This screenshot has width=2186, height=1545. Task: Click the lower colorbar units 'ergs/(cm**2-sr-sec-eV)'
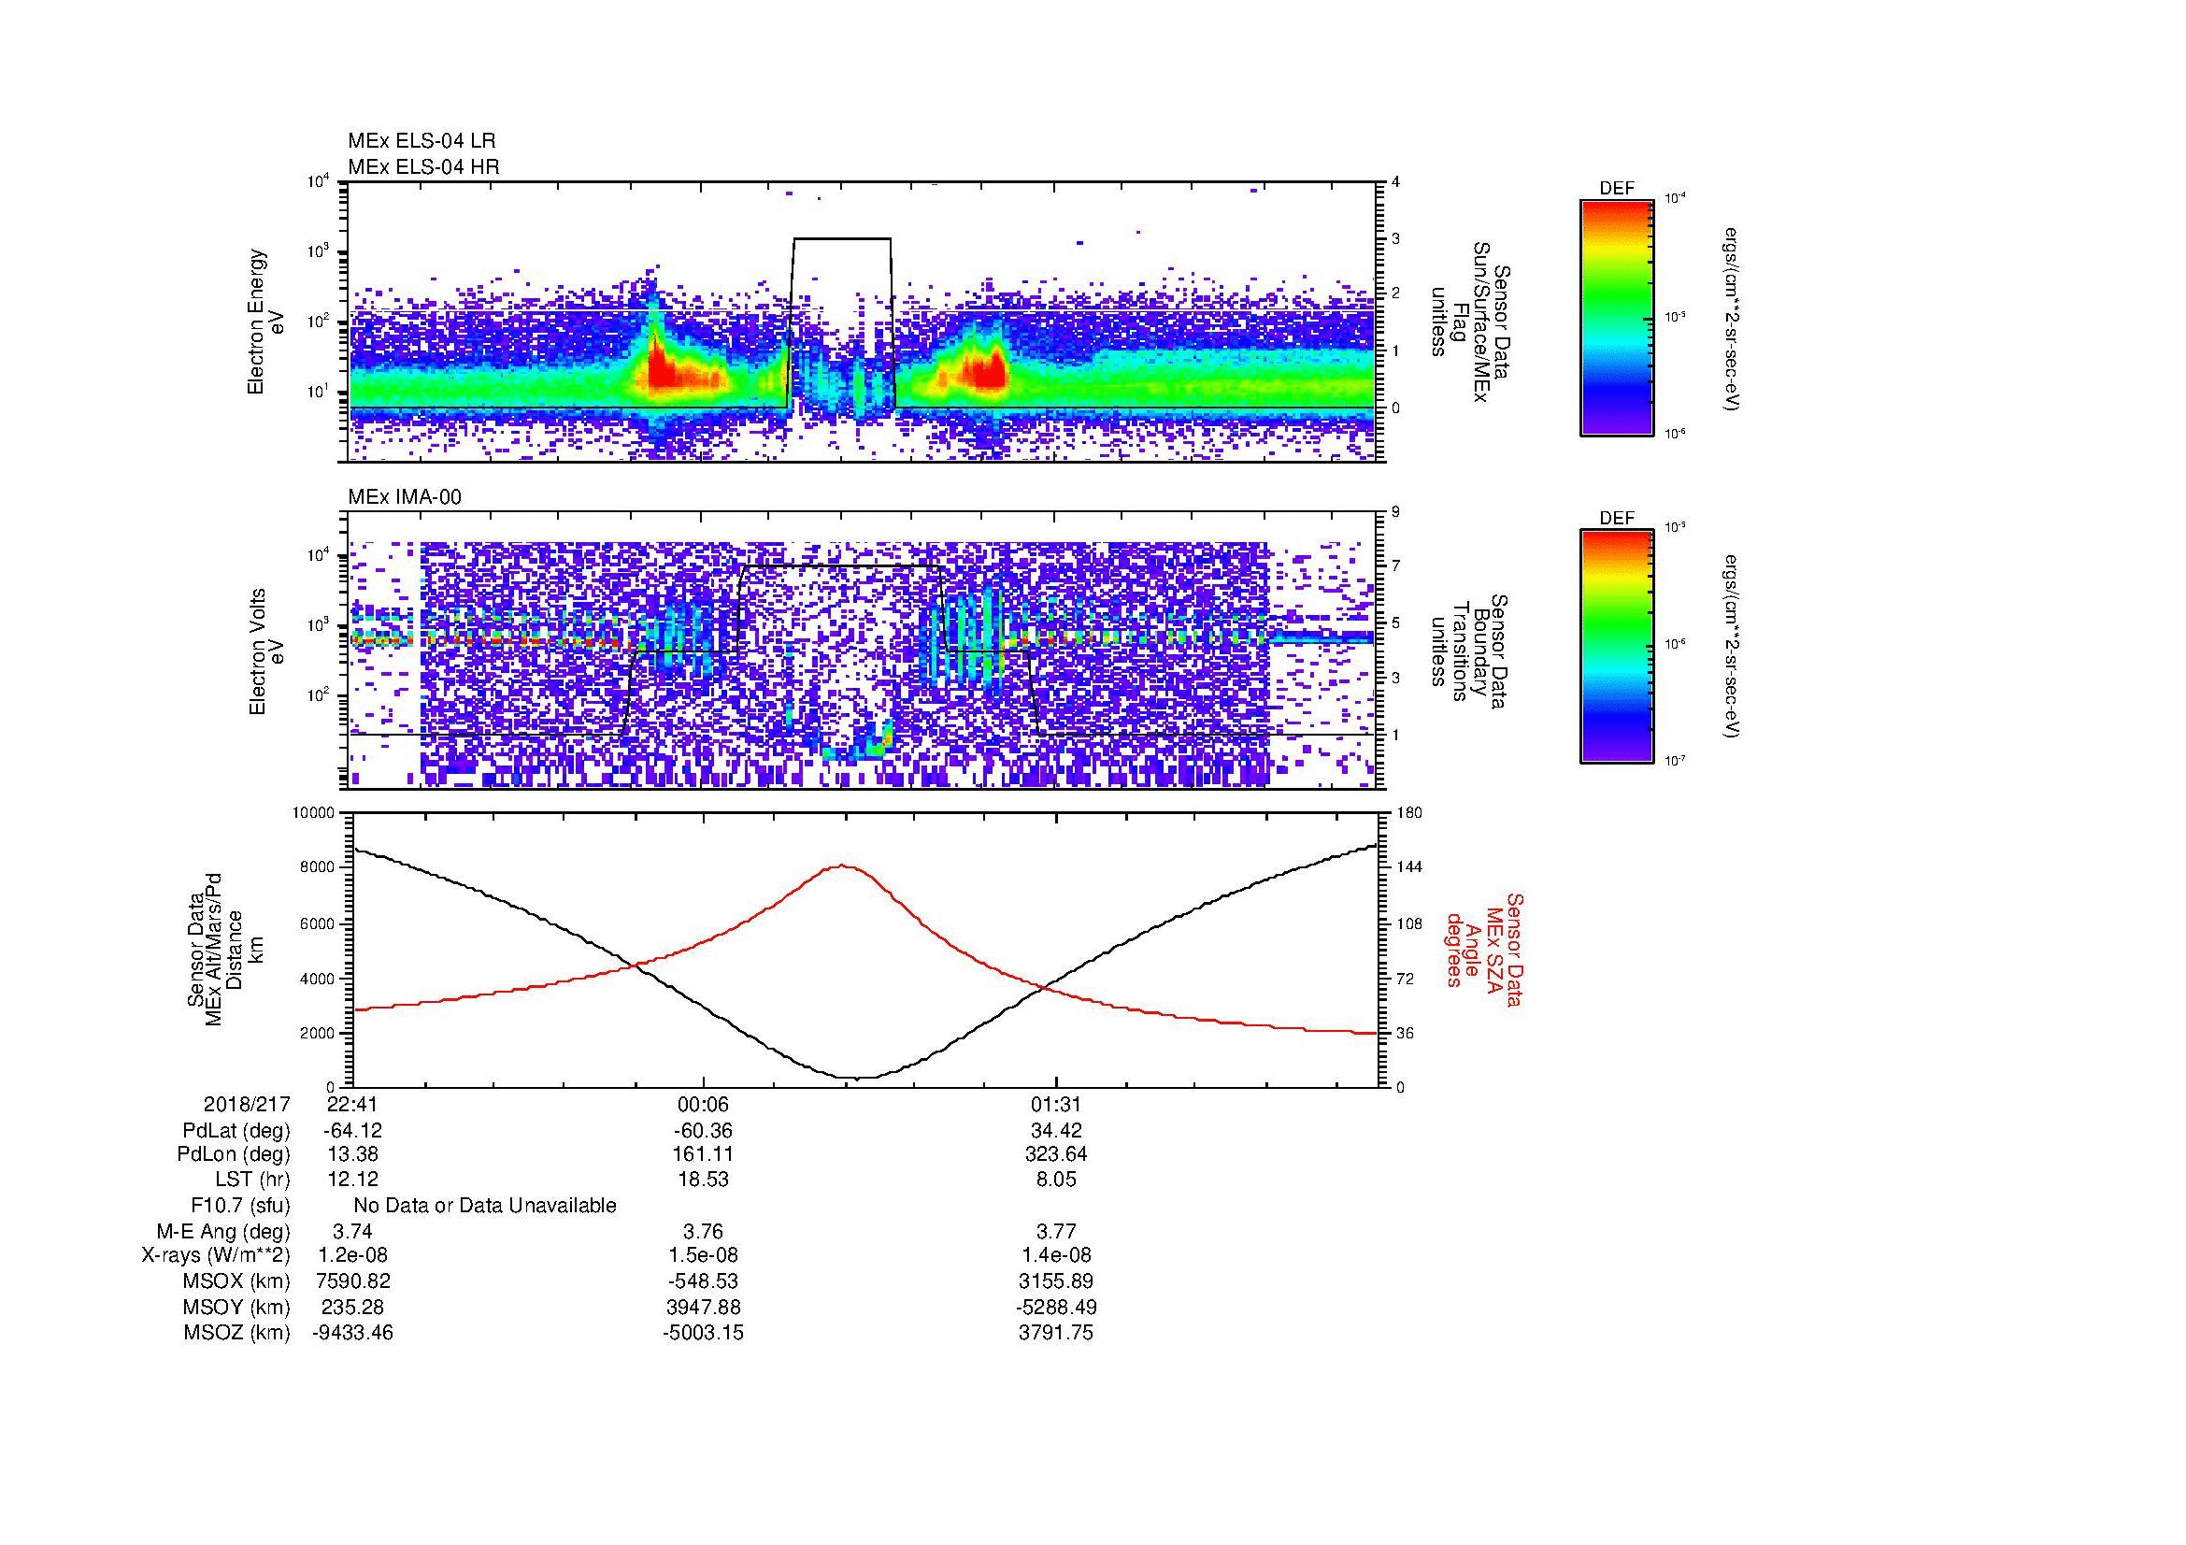[1732, 648]
